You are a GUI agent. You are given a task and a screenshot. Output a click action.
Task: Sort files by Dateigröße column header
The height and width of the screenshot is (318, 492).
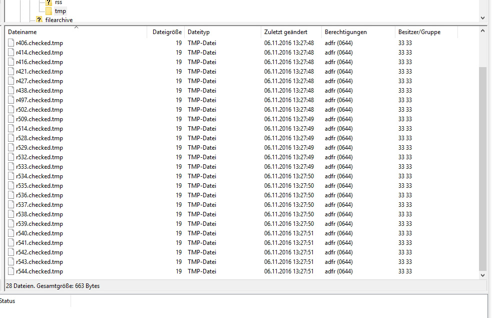coord(167,32)
